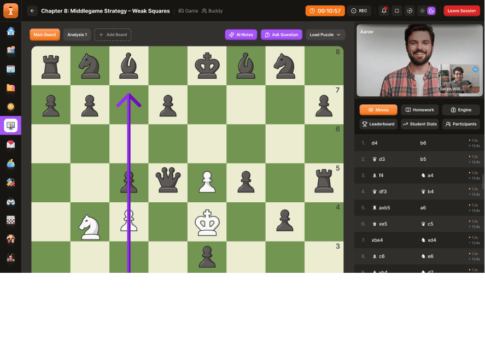
Task: Click the dashed circle plus icon
Action: (410, 11)
